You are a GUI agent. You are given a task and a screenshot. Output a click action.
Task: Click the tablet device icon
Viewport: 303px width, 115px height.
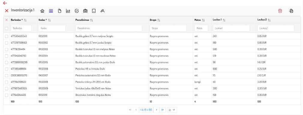point(94,11)
